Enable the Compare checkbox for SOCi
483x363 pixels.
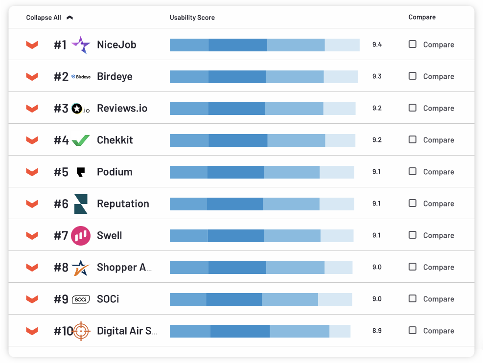click(x=413, y=298)
